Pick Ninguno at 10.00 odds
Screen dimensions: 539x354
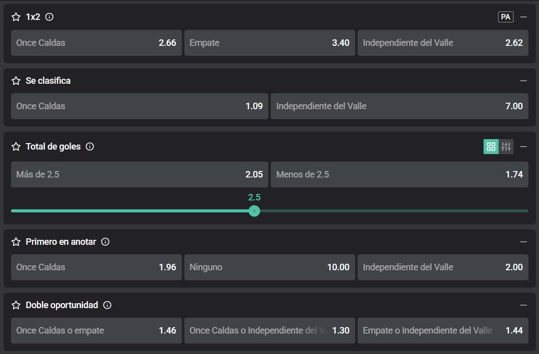(269, 267)
